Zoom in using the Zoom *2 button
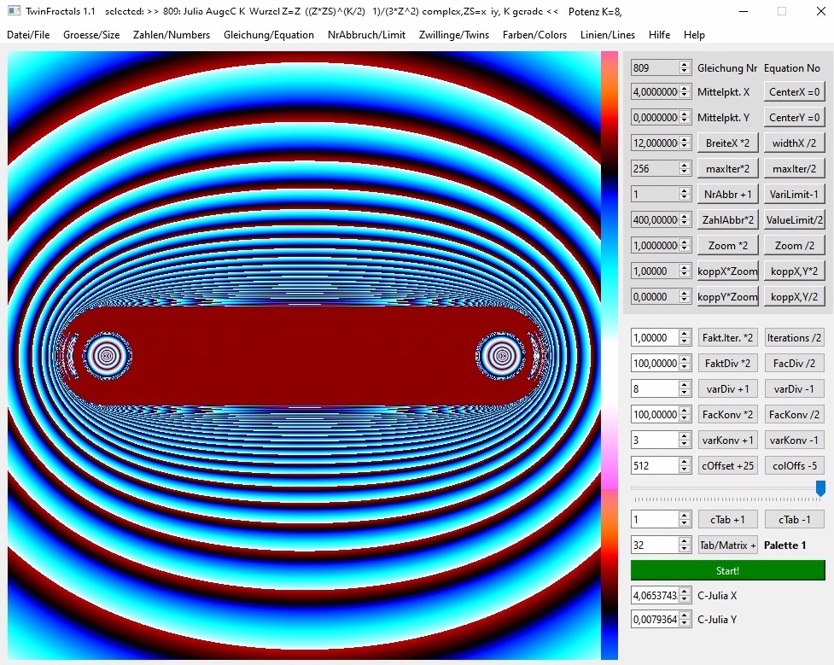 (727, 245)
